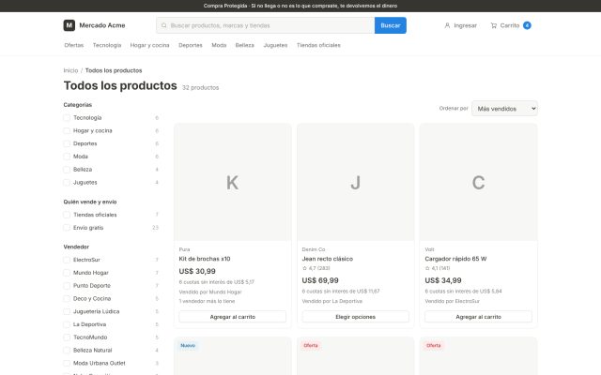Open Juguetes in the top navigation
The image size is (601, 375).
coord(275,45)
